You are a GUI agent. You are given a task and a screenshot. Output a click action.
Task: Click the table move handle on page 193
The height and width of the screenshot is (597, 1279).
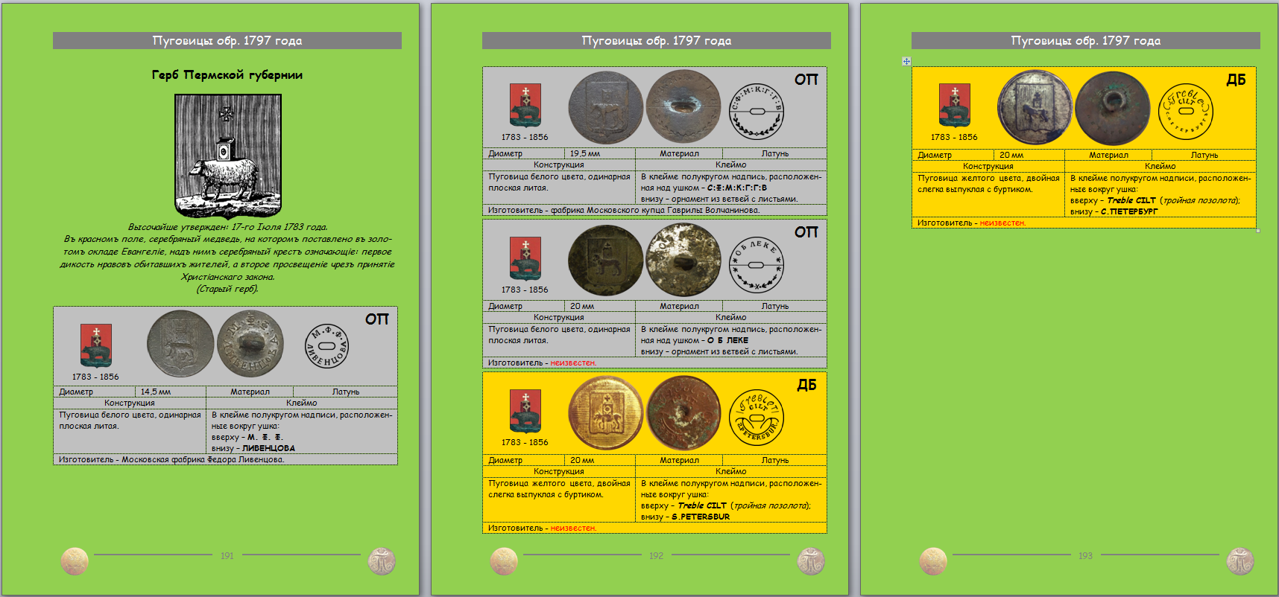(x=906, y=61)
